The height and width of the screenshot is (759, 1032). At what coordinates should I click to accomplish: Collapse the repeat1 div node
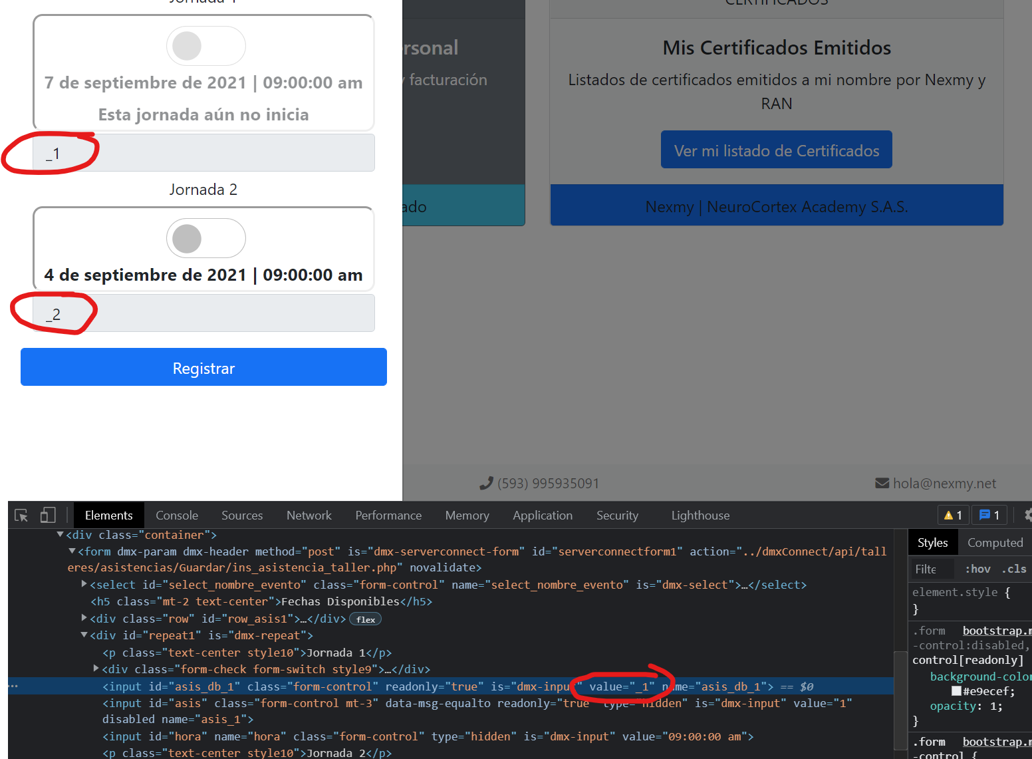84,635
